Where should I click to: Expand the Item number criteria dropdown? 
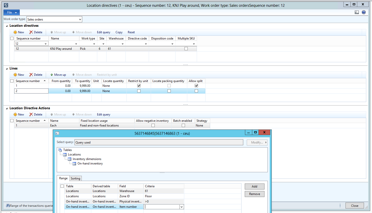click(181, 207)
